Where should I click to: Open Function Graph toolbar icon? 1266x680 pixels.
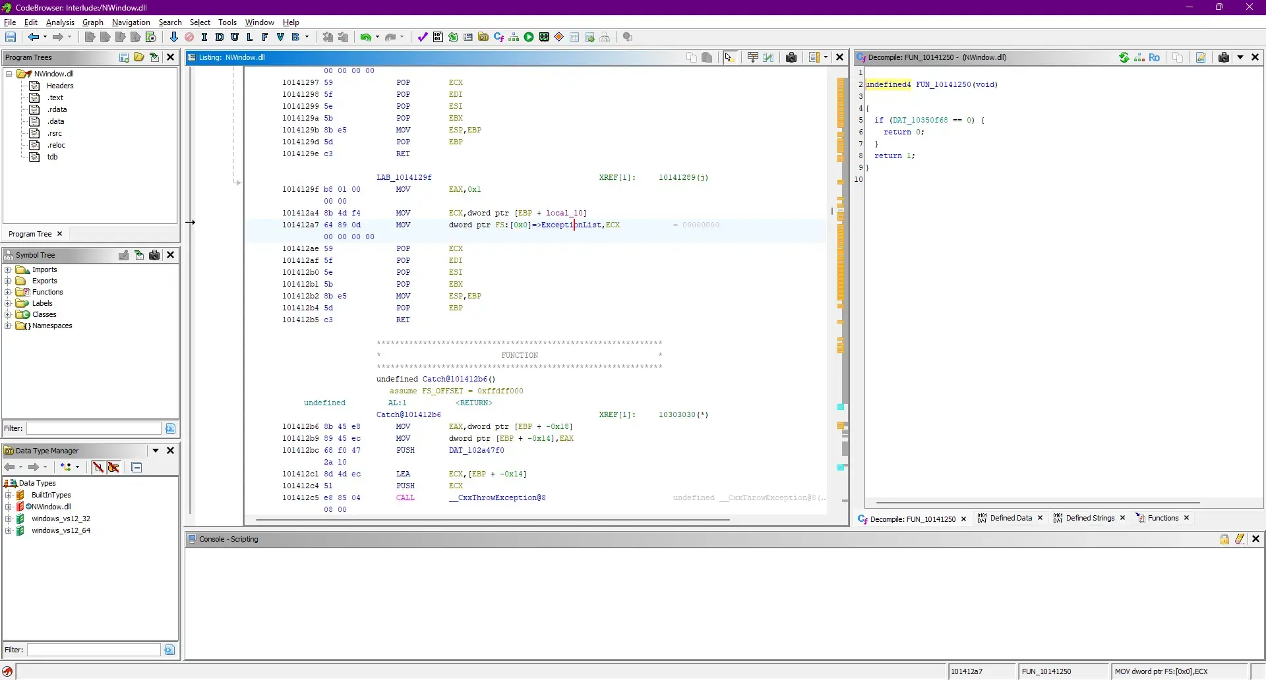(514, 37)
